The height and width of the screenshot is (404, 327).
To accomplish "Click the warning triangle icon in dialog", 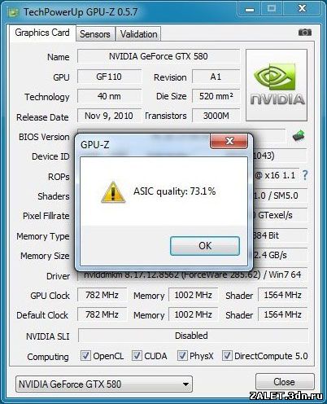I will pyautogui.click(x=113, y=192).
